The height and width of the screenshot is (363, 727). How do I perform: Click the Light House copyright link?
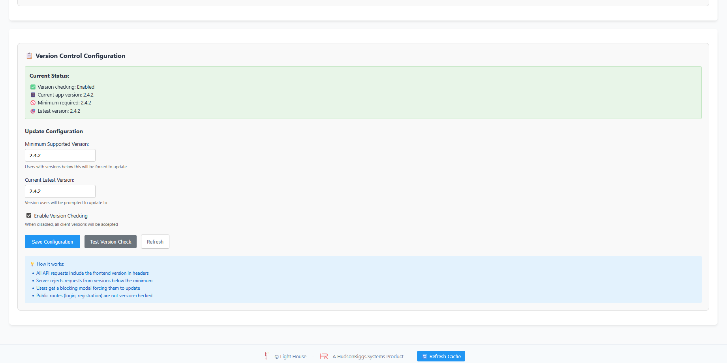click(290, 356)
